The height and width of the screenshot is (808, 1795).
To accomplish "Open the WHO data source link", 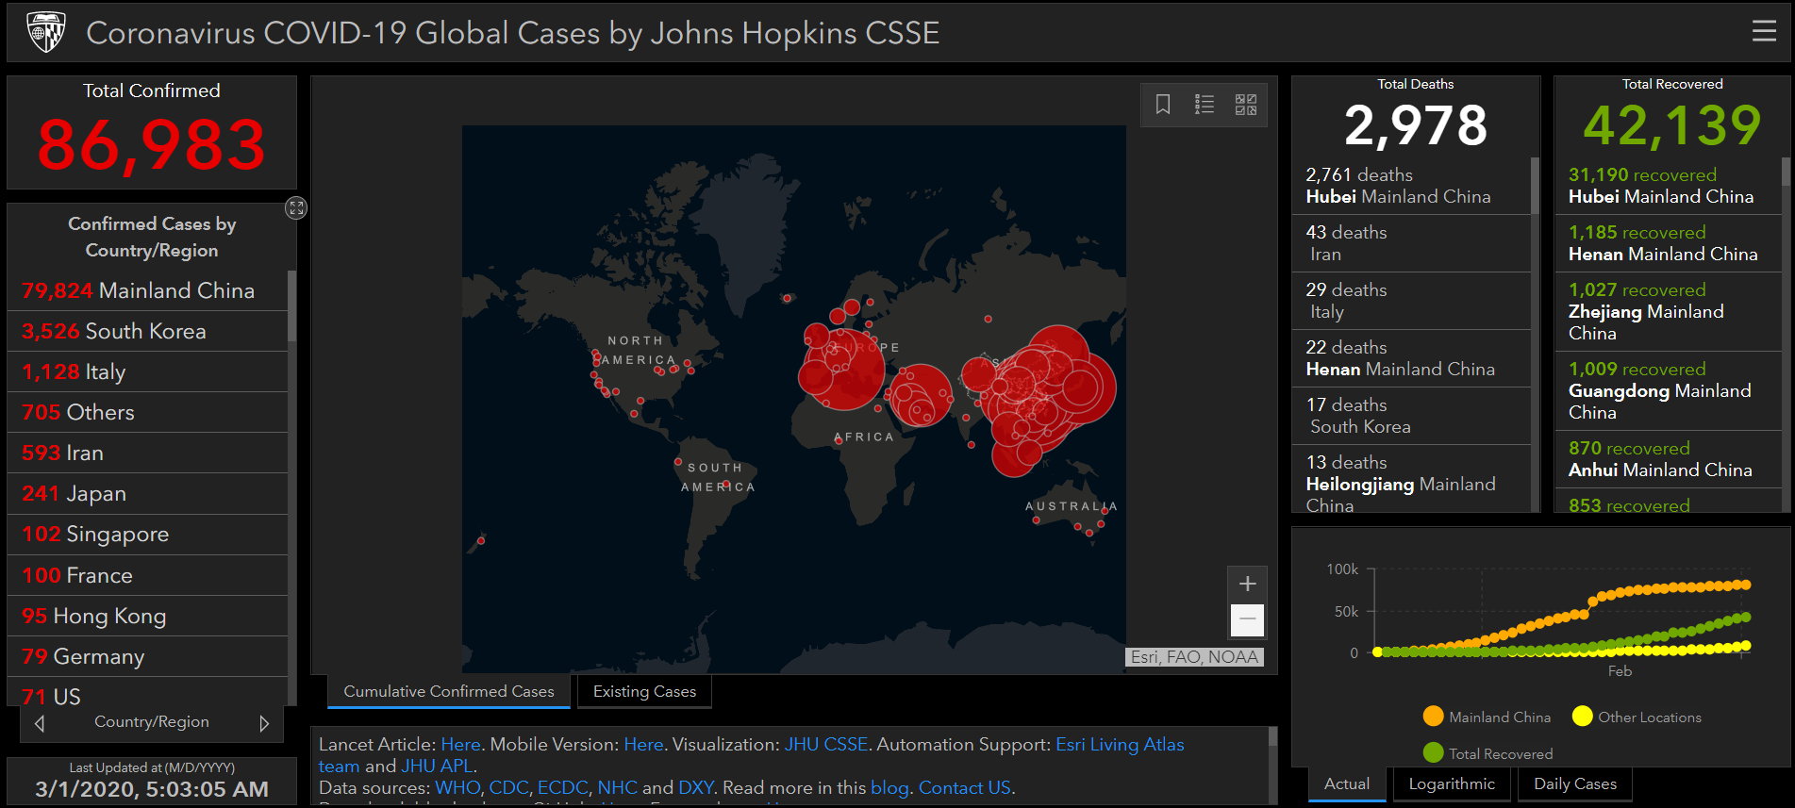I will point(457,787).
